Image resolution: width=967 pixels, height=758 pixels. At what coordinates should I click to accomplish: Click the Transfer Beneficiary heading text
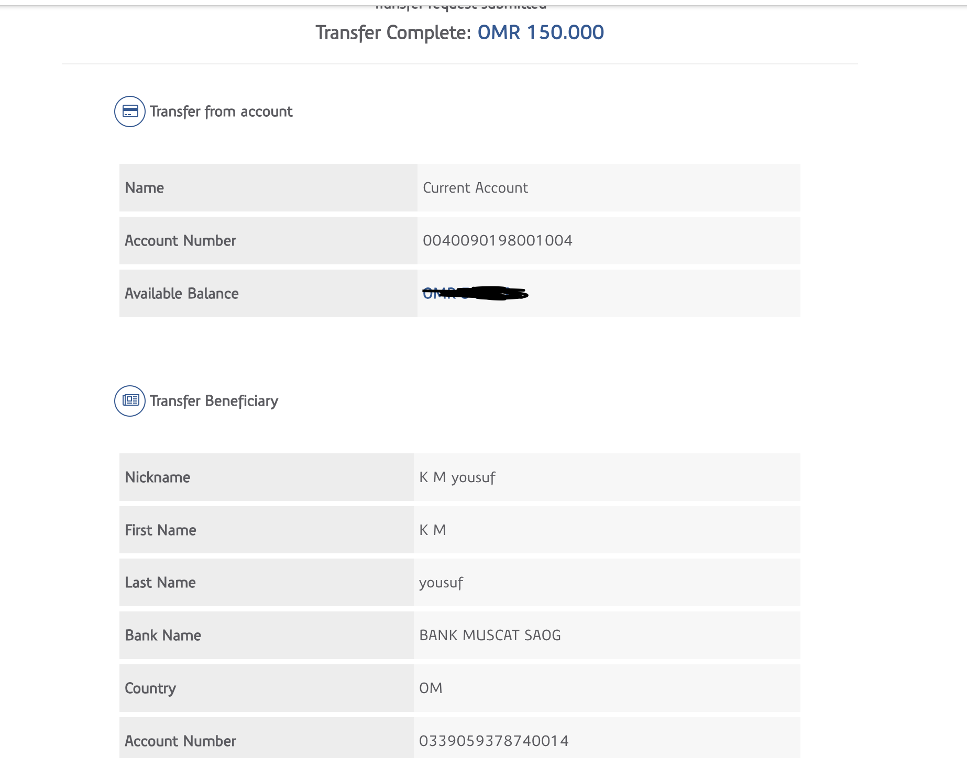pyautogui.click(x=214, y=401)
